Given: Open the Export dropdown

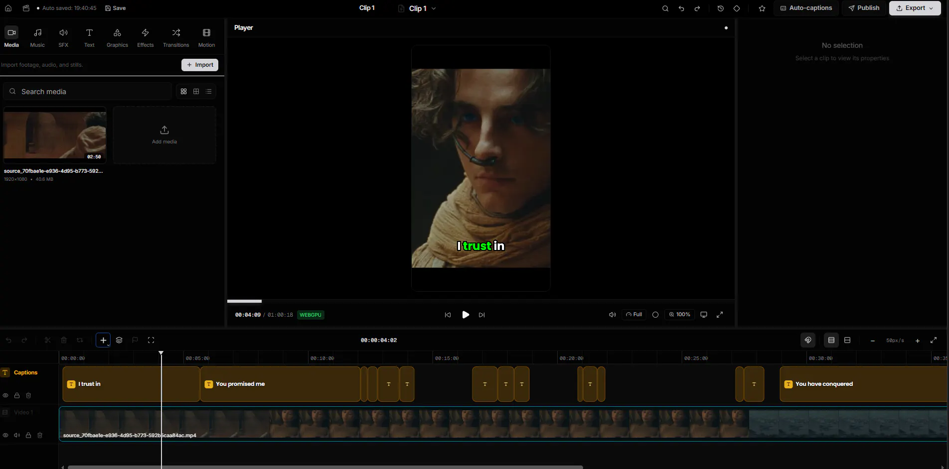Looking at the screenshot, I should tap(915, 8).
